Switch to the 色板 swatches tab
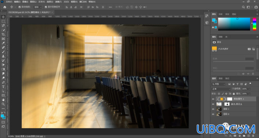 point(220,14)
